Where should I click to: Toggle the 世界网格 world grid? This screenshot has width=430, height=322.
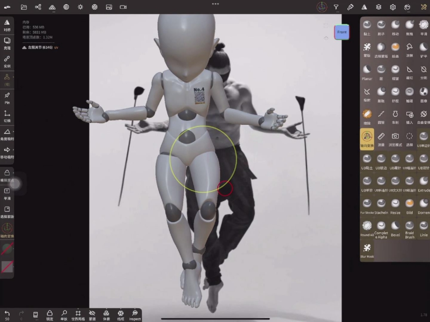pyautogui.click(x=78, y=315)
